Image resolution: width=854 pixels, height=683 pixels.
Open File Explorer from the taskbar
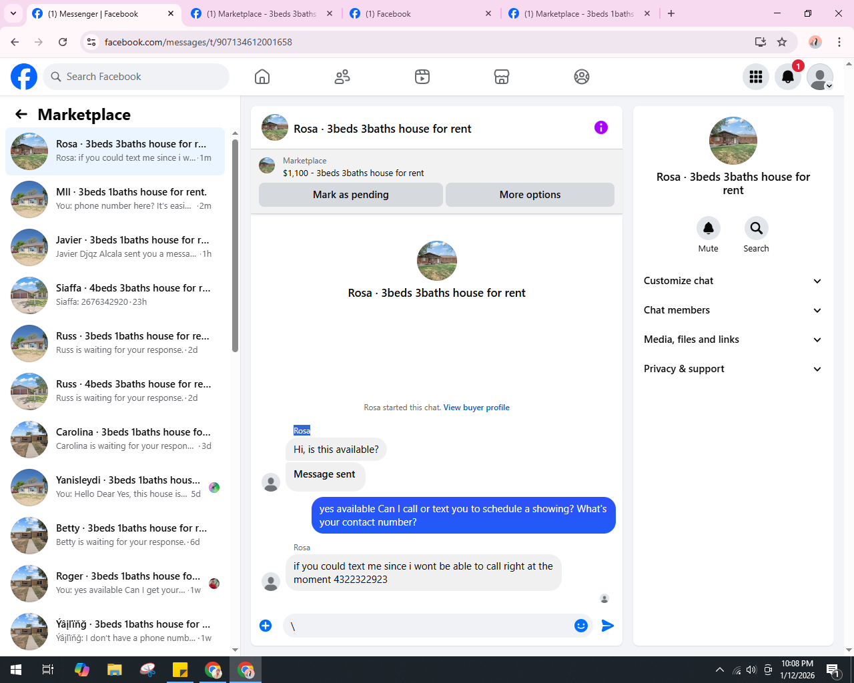pyautogui.click(x=115, y=670)
